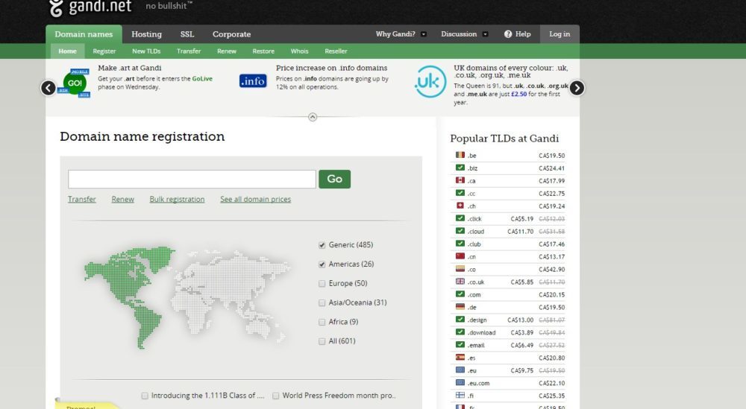Collapse the promo banner with chevron
Image resolution: width=746 pixels, height=409 pixels.
click(x=313, y=117)
